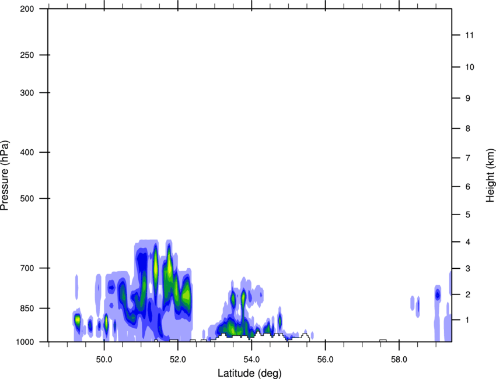Viewport: 496px width, 379px height.
Task: Click the 1 km height label
Action: (x=468, y=320)
